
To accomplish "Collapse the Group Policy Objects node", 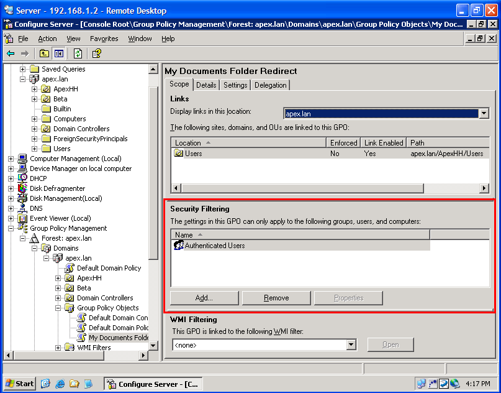I will (x=58, y=308).
